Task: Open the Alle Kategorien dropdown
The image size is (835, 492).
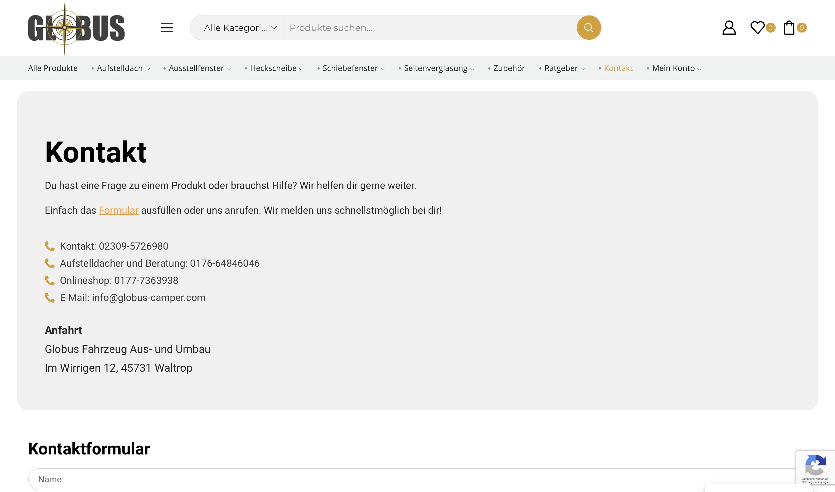Action: pos(240,28)
